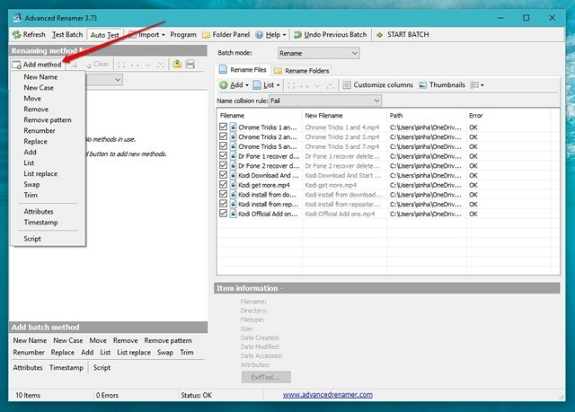Open the Folder Panel icon
Screen dimensions: 575x412
[206, 35]
